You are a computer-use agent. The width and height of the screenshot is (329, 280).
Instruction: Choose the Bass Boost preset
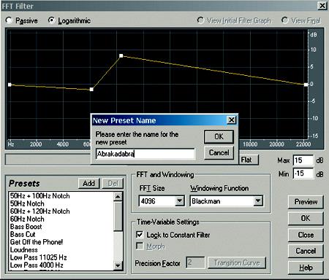click(26, 227)
